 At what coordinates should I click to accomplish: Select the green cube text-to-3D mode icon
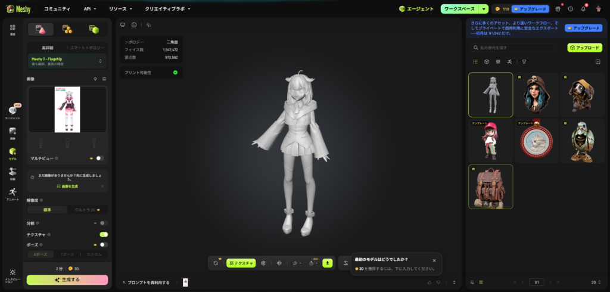[x=94, y=29]
